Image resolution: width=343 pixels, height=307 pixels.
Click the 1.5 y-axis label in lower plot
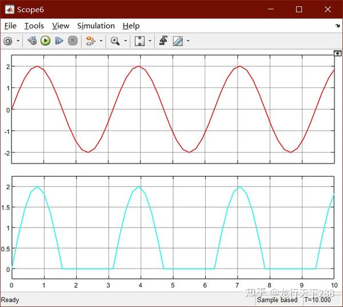(6, 207)
